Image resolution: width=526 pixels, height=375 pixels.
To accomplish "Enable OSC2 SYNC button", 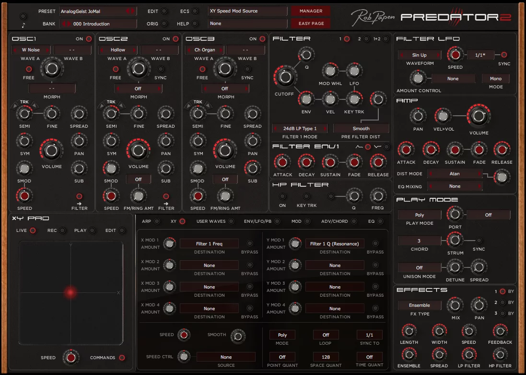I will pyautogui.click(x=161, y=69).
